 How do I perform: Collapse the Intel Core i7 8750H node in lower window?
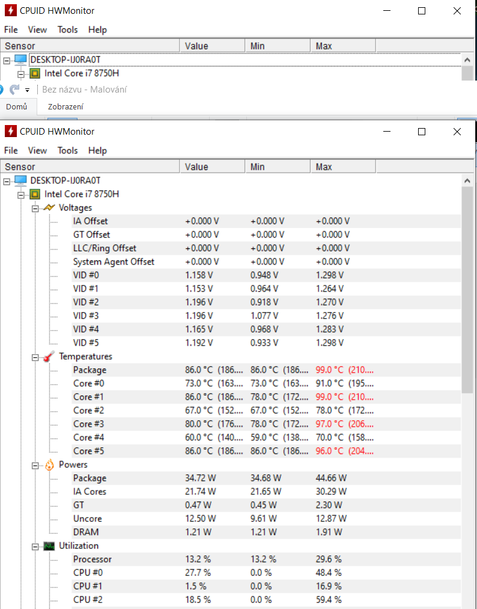21,195
